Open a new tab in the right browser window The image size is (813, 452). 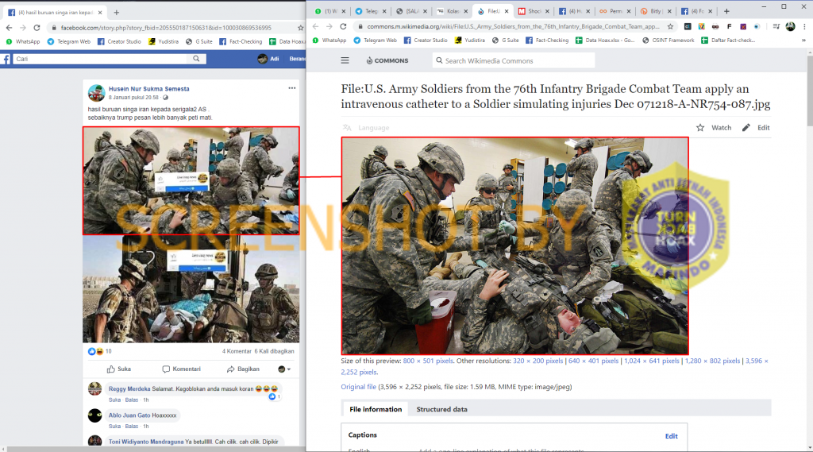726,11
